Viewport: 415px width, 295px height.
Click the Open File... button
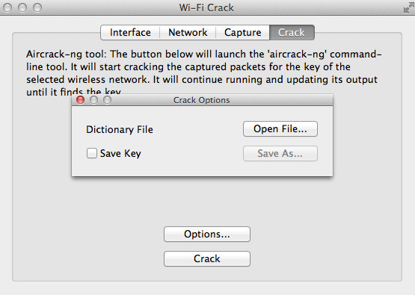(280, 128)
